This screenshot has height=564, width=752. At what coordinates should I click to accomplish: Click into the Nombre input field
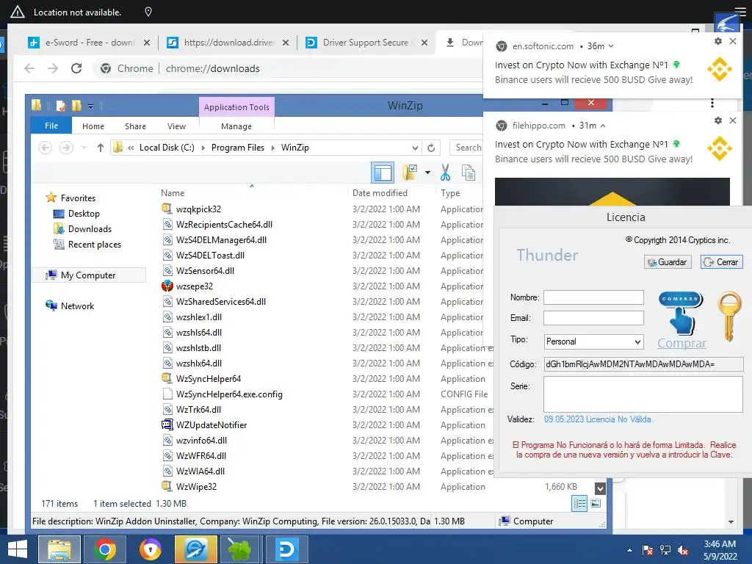coord(593,297)
